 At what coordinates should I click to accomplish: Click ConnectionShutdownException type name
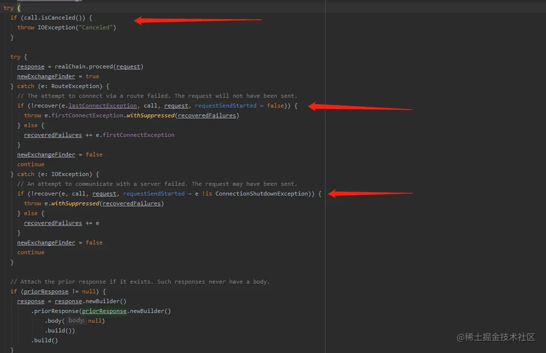262,194
